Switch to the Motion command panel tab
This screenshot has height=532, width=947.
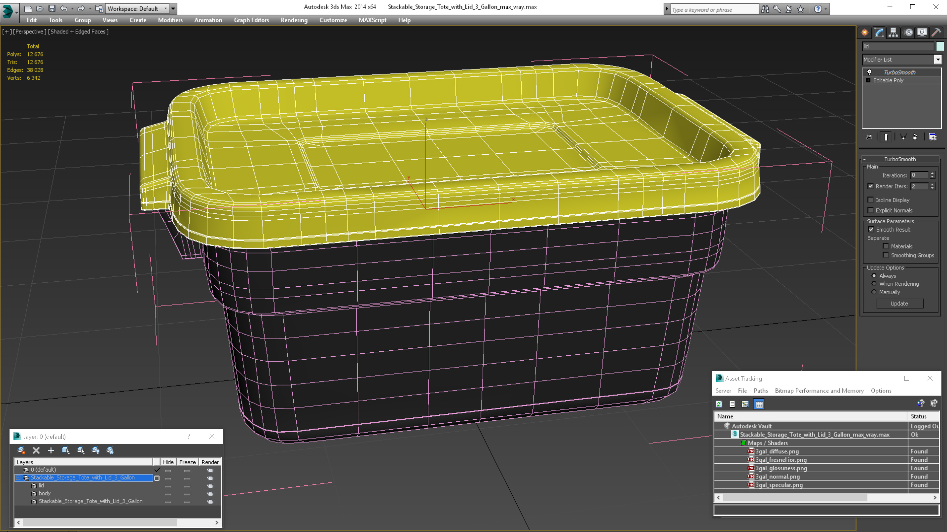[x=908, y=32]
